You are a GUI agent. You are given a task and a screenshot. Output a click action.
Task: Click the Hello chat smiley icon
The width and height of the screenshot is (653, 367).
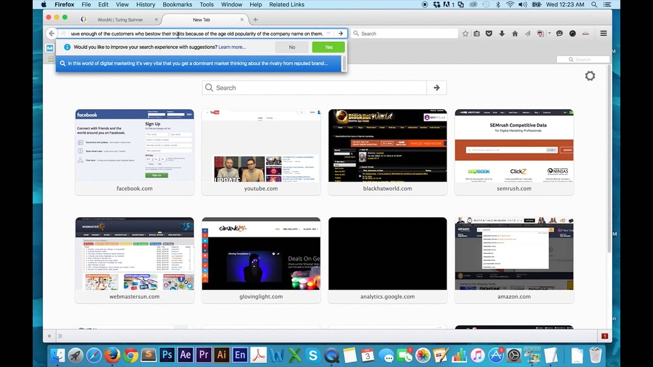559,34
